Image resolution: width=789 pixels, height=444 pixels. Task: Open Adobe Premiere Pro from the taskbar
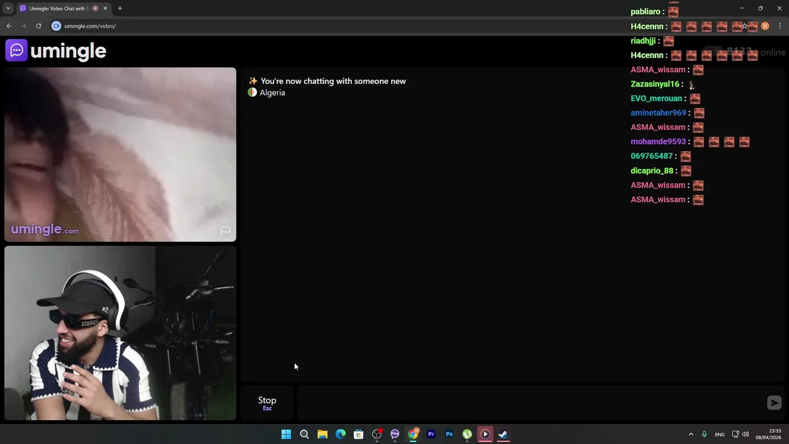click(431, 434)
